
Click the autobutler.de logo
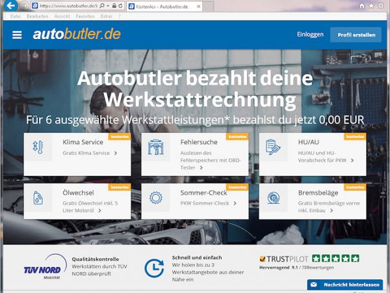[77, 35]
